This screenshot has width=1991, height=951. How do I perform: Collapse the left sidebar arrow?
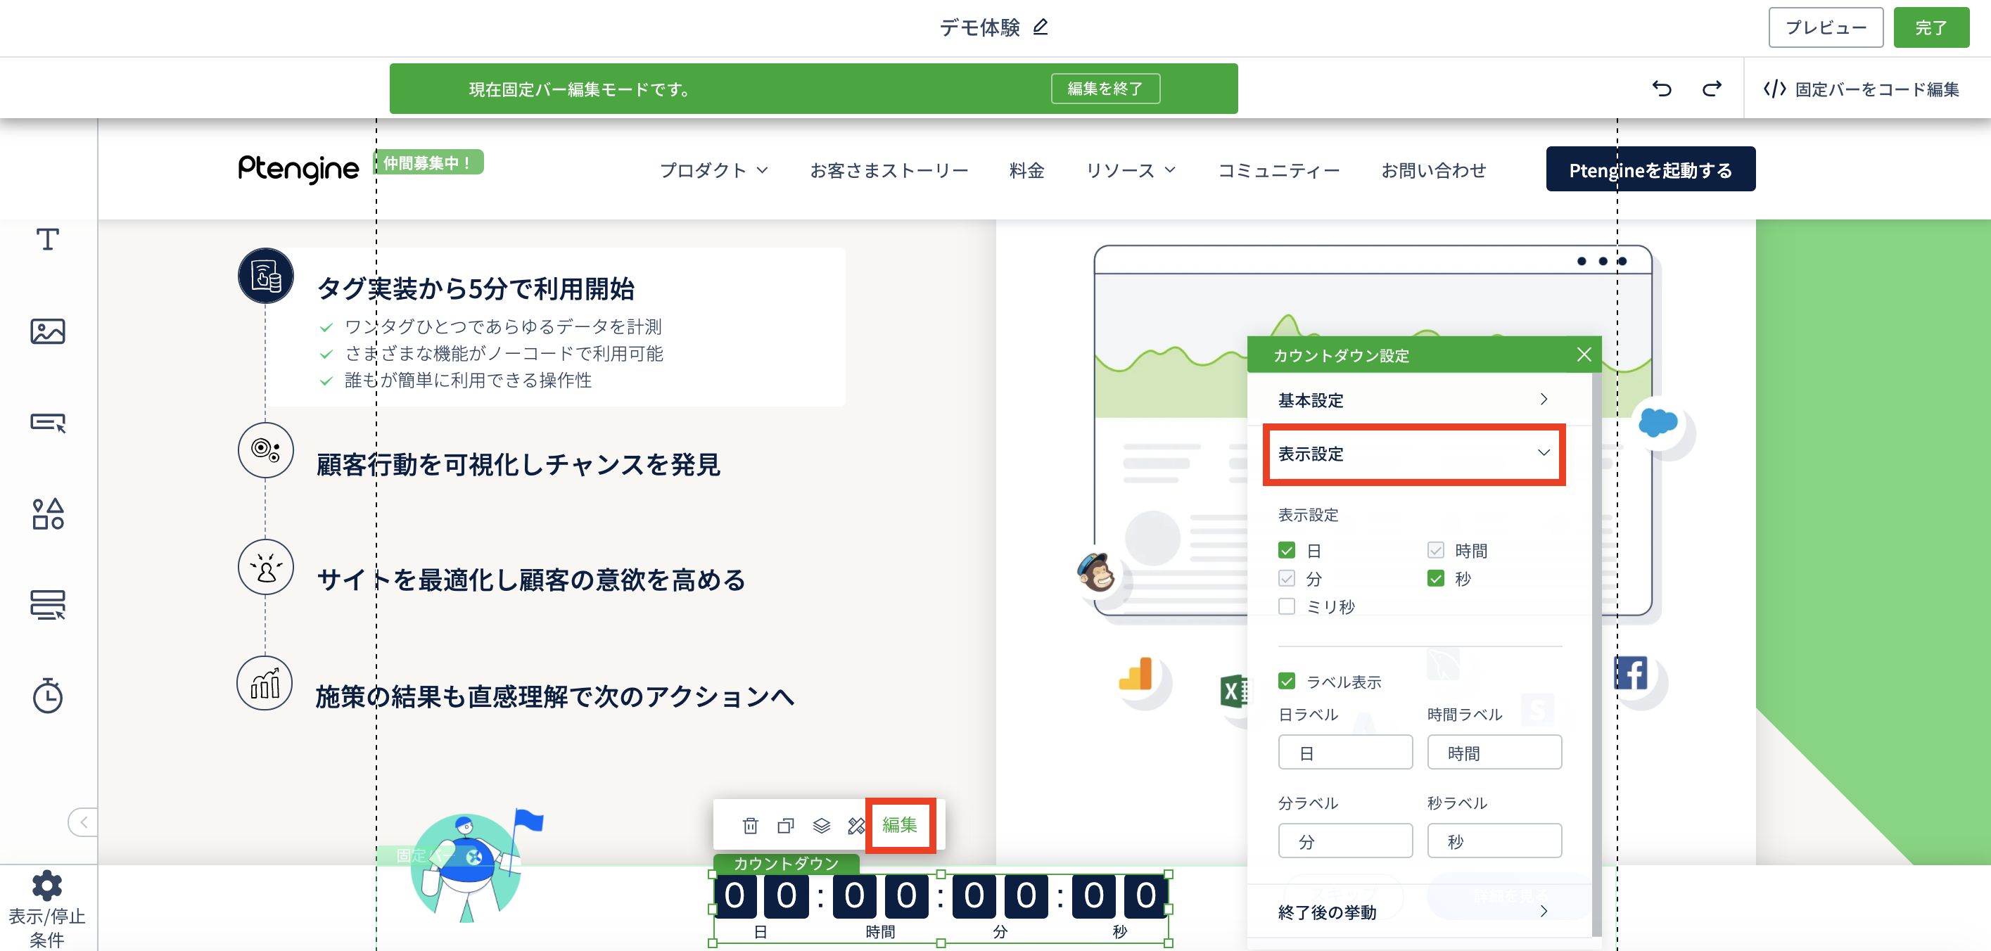[x=84, y=822]
